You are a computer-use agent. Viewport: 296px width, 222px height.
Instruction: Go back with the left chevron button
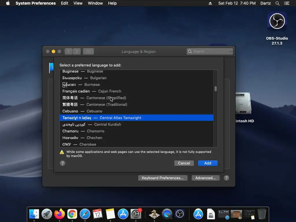pos(69,51)
